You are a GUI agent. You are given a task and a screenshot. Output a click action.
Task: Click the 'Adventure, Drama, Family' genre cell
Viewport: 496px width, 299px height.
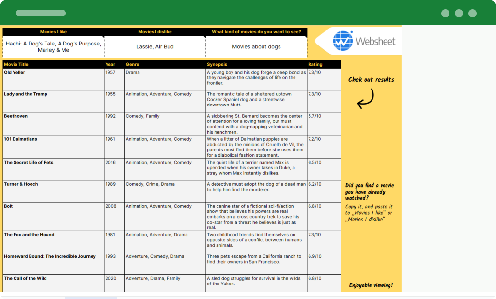tap(165, 283)
